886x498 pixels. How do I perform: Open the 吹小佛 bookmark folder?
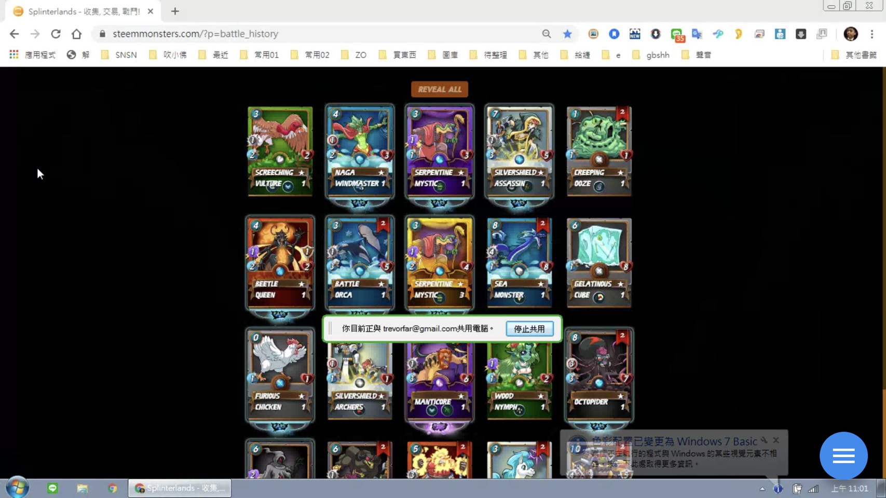pos(168,55)
